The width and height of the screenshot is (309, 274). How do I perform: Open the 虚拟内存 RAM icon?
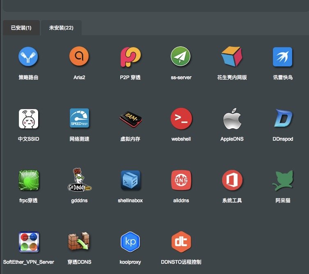(130, 119)
